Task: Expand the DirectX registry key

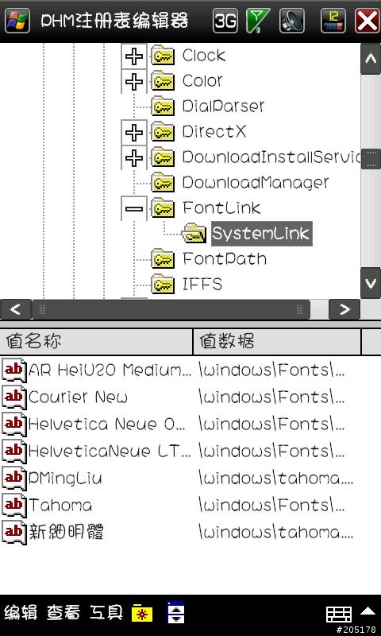Action: click(134, 132)
